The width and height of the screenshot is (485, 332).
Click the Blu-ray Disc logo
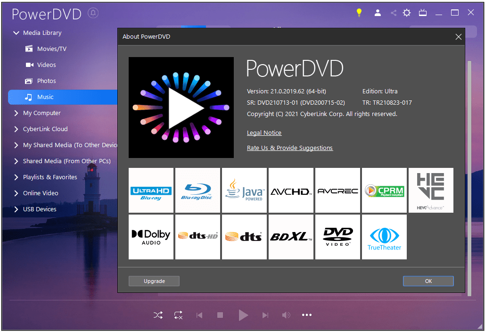197,191
